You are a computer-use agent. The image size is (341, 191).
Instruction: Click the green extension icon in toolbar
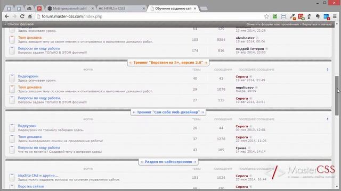tap(275, 16)
